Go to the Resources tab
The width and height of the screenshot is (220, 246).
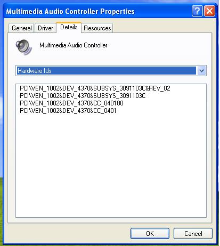click(97, 28)
